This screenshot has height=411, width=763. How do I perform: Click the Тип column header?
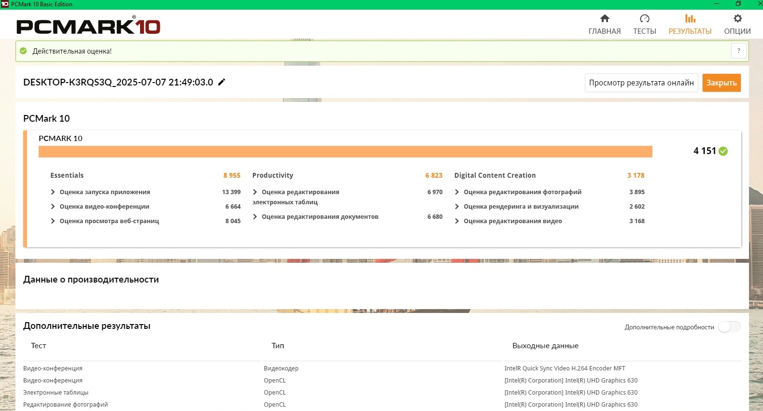(x=278, y=346)
